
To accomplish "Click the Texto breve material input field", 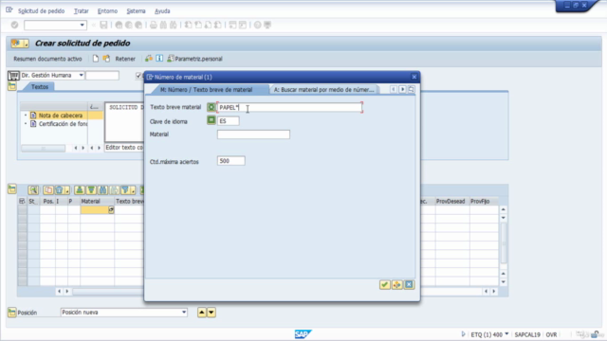I will pos(290,107).
